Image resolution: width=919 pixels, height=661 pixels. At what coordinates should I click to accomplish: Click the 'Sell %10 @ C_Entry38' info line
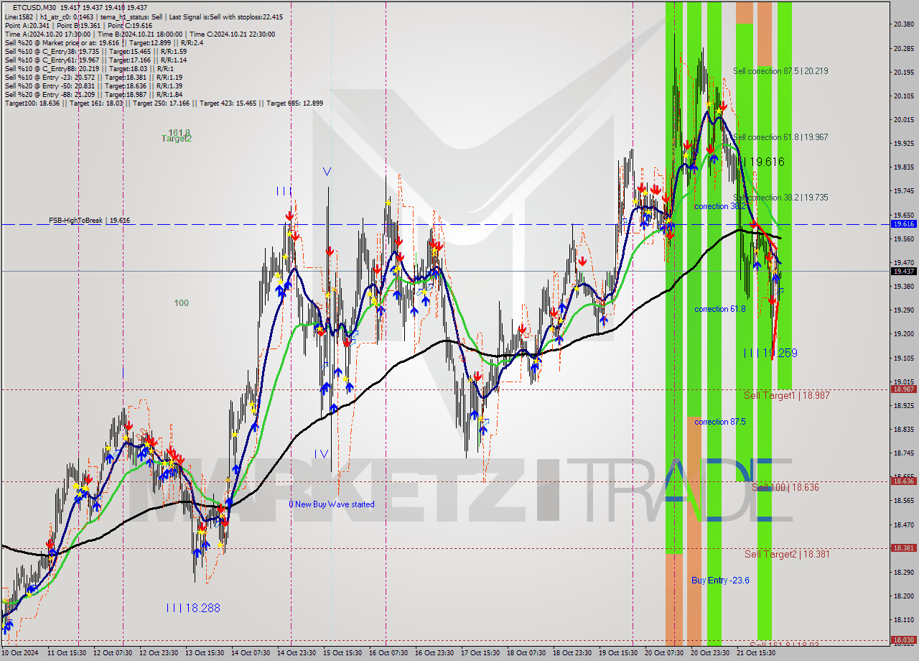[95, 51]
